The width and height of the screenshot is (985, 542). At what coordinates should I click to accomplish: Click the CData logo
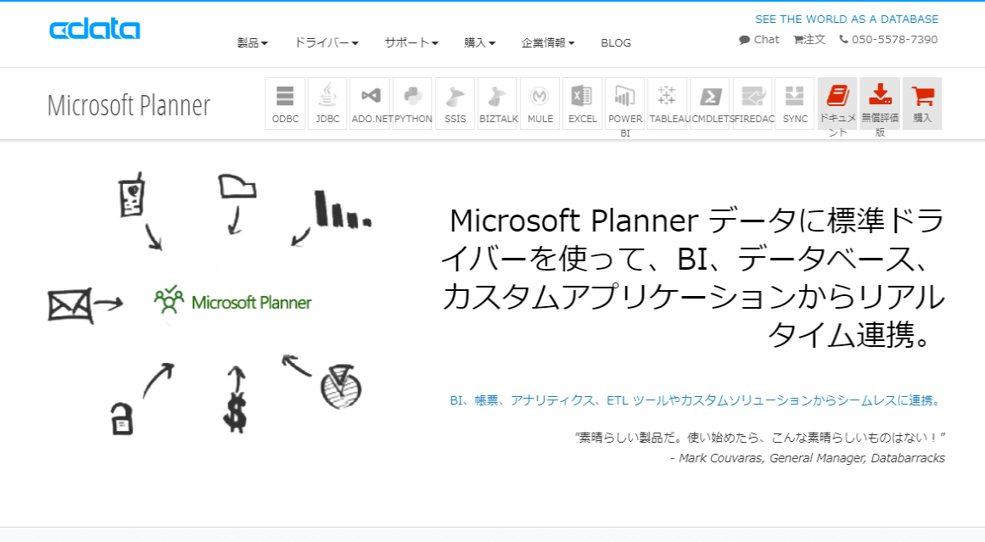coord(95,30)
